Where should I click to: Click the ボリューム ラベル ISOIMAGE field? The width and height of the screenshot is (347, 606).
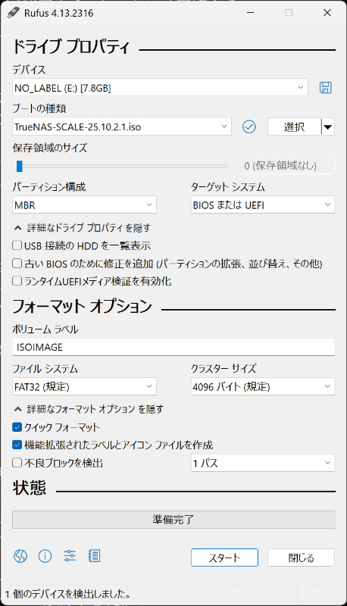coord(173,347)
